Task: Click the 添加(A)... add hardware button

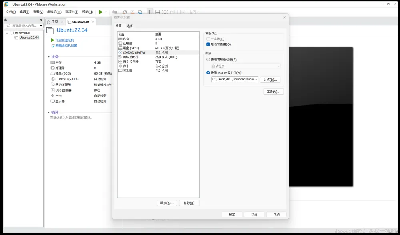Action: click(x=167, y=203)
